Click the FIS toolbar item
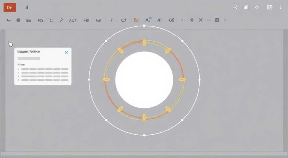Screen dimensions: 288x158 coord(41,20)
